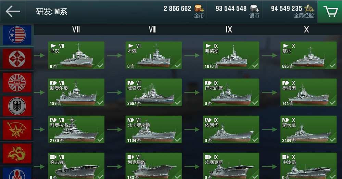Select the USA nation flag
342x179 pixels.
click(x=17, y=35)
